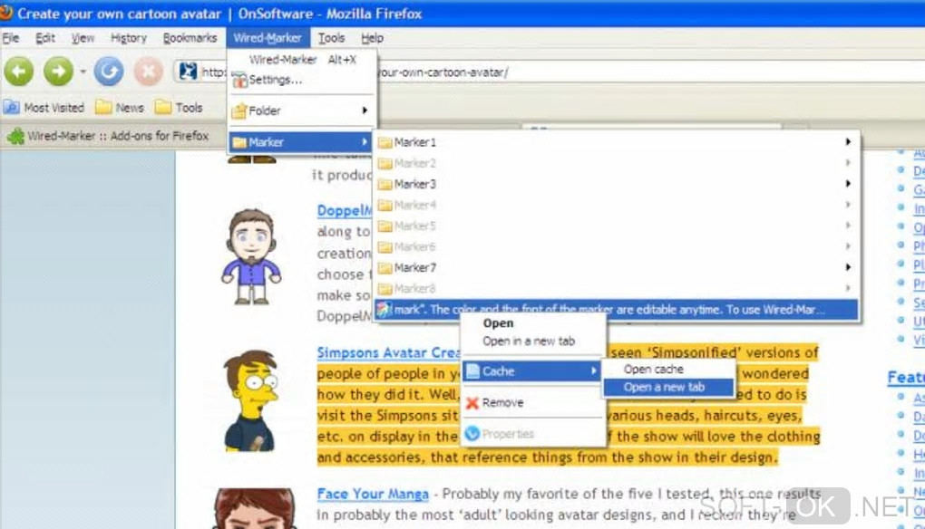Select the highlighted Marker submenu item
The image size is (925, 529).
[x=301, y=142]
